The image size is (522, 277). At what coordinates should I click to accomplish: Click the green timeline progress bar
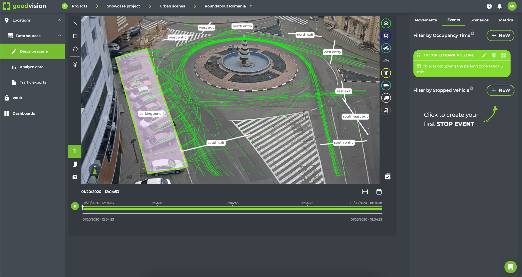pyautogui.click(x=233, y=209)
